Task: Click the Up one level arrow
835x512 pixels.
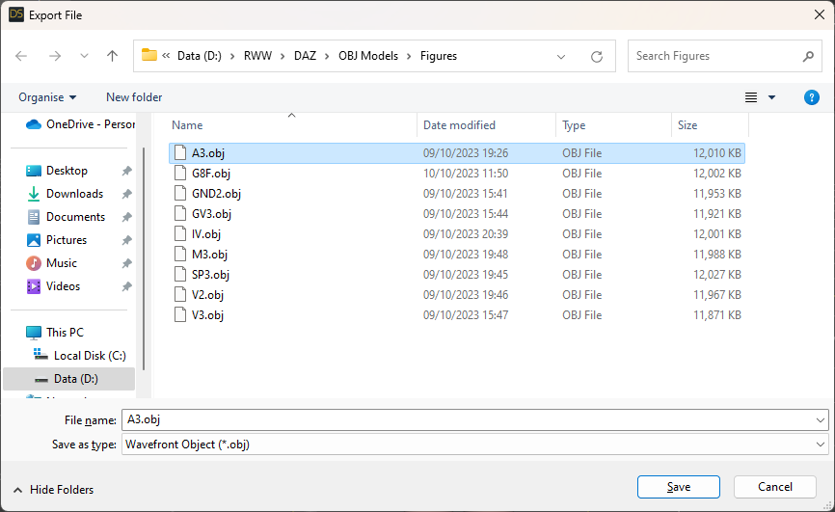Action: pos(112,56)
